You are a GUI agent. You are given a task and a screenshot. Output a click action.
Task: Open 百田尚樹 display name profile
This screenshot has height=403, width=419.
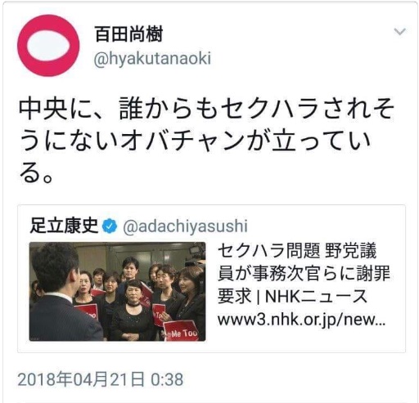tap(128, 34)
